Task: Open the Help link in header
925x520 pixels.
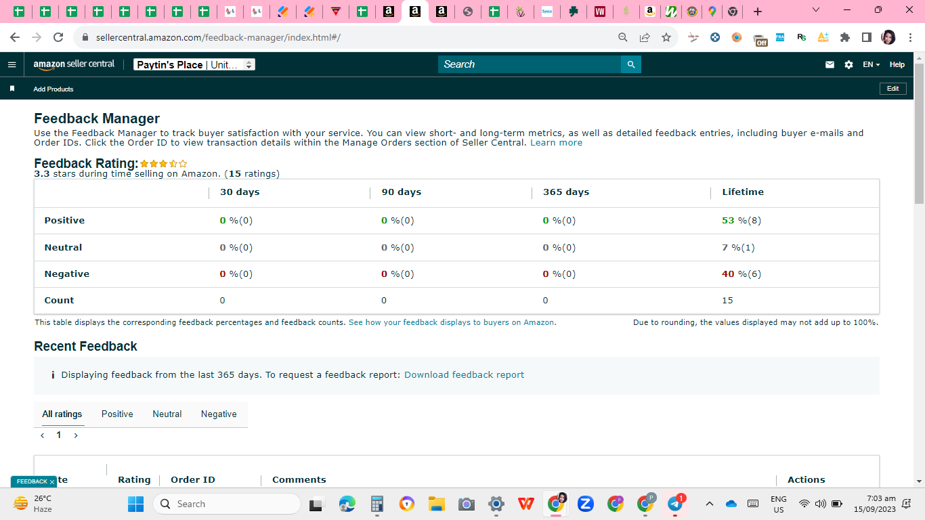Action: [x=897, y=64]
